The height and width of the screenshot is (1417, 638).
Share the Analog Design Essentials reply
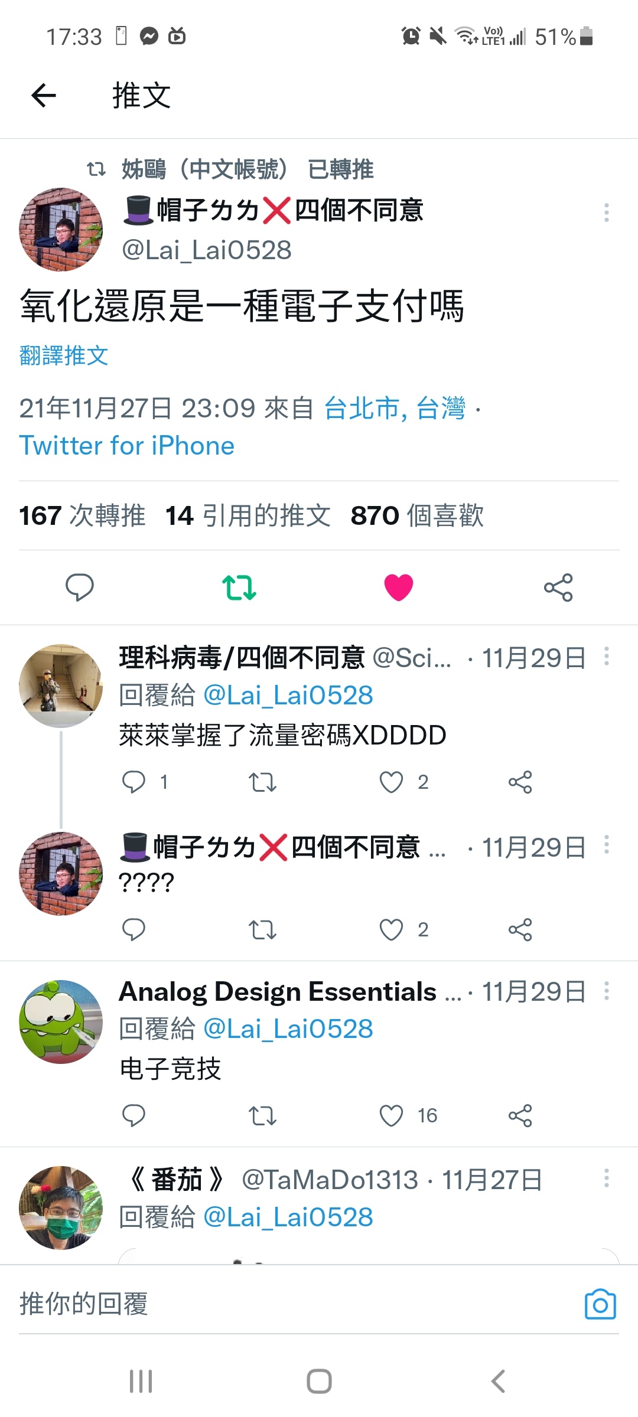[x=520, y=1115]
